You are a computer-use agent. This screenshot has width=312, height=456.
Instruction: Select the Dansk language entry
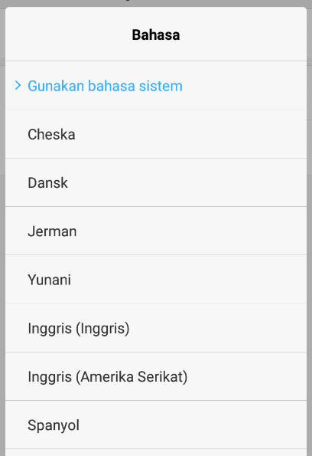tap(156, 182)
